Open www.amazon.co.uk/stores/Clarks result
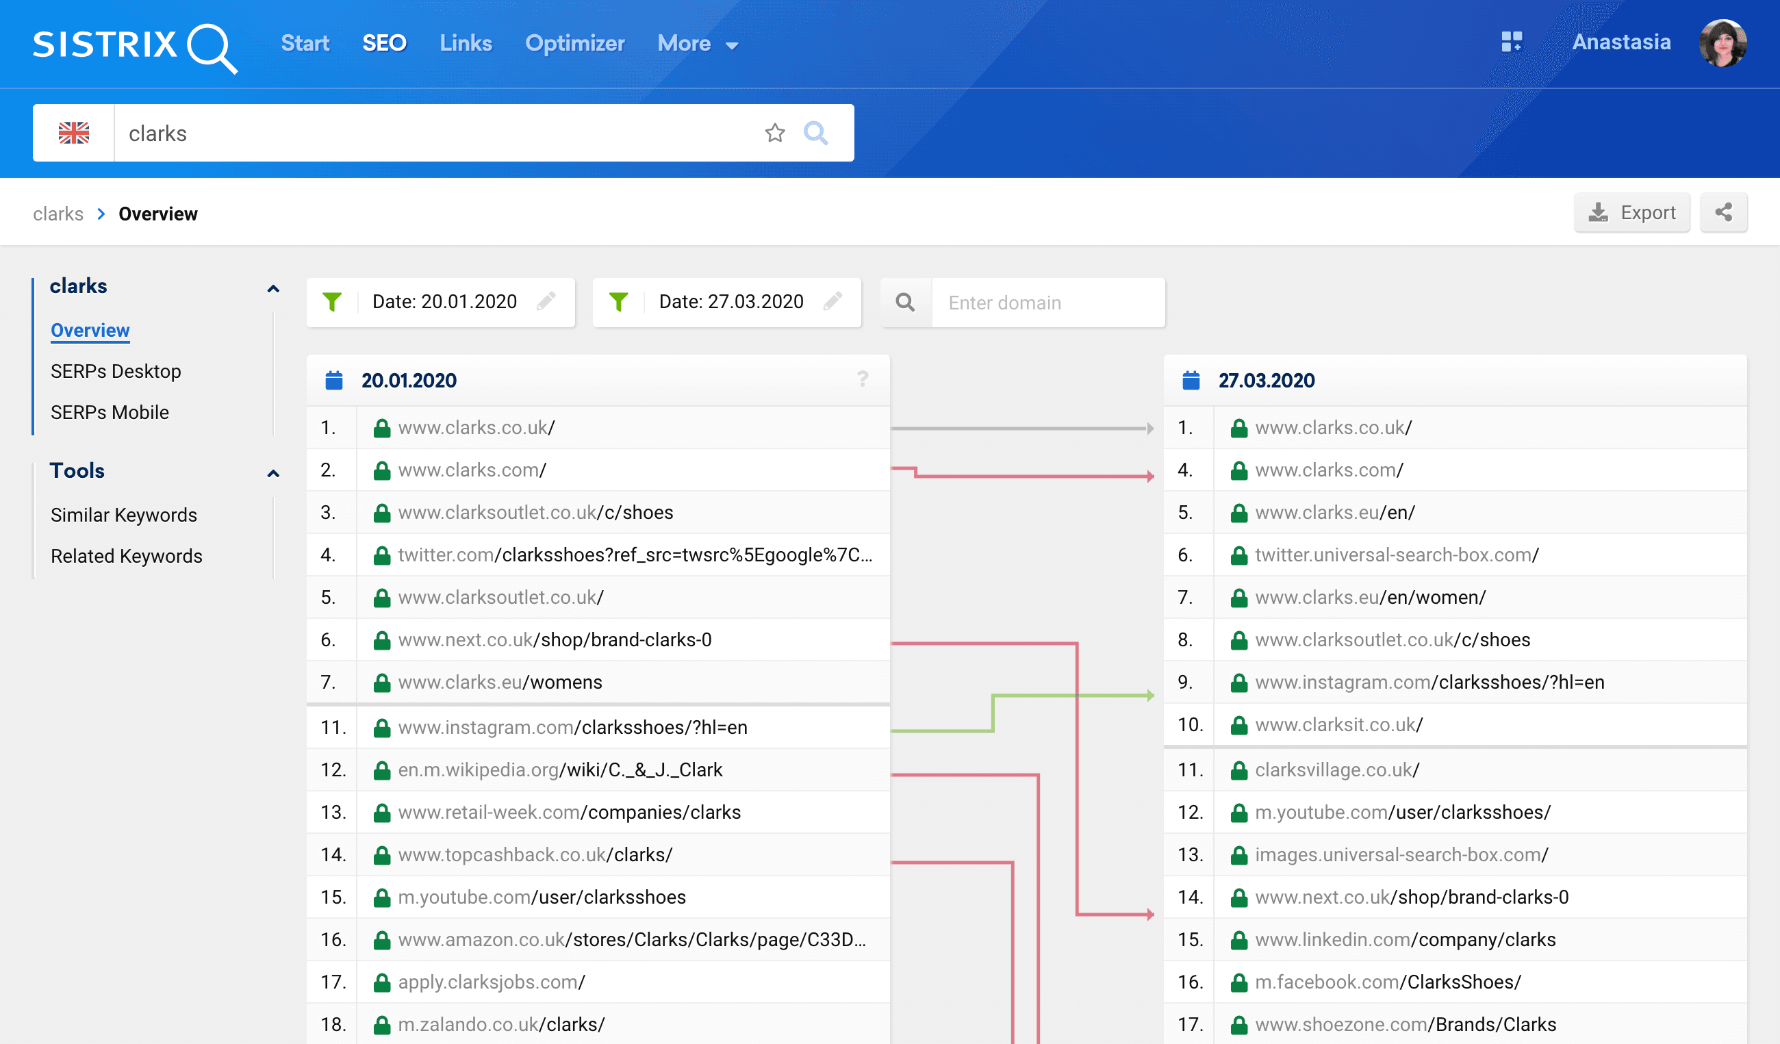This screenshot has width=1780, height=1044. tap(632, 939)
